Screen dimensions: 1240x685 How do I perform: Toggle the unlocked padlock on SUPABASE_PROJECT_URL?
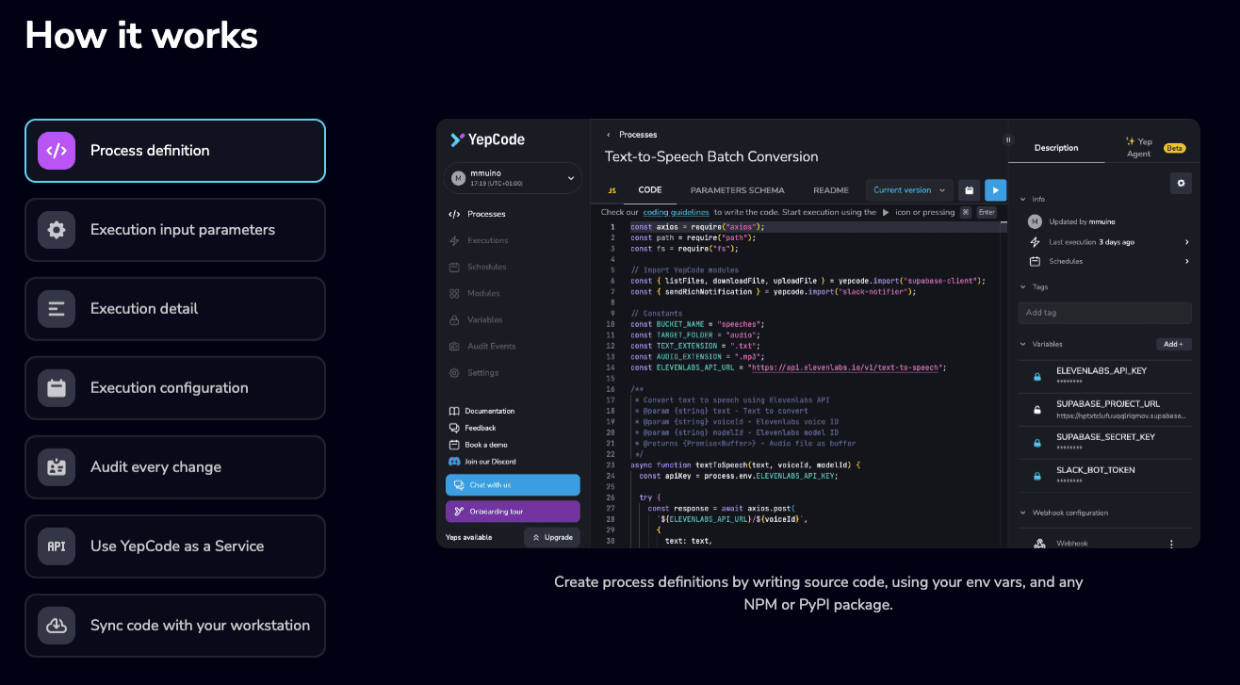1037,410
